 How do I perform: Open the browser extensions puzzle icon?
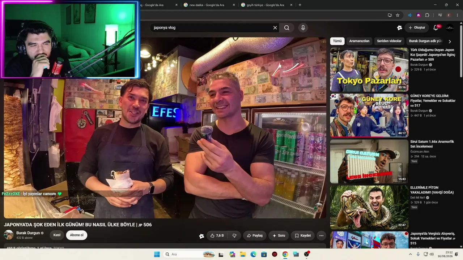pos(427,15)
